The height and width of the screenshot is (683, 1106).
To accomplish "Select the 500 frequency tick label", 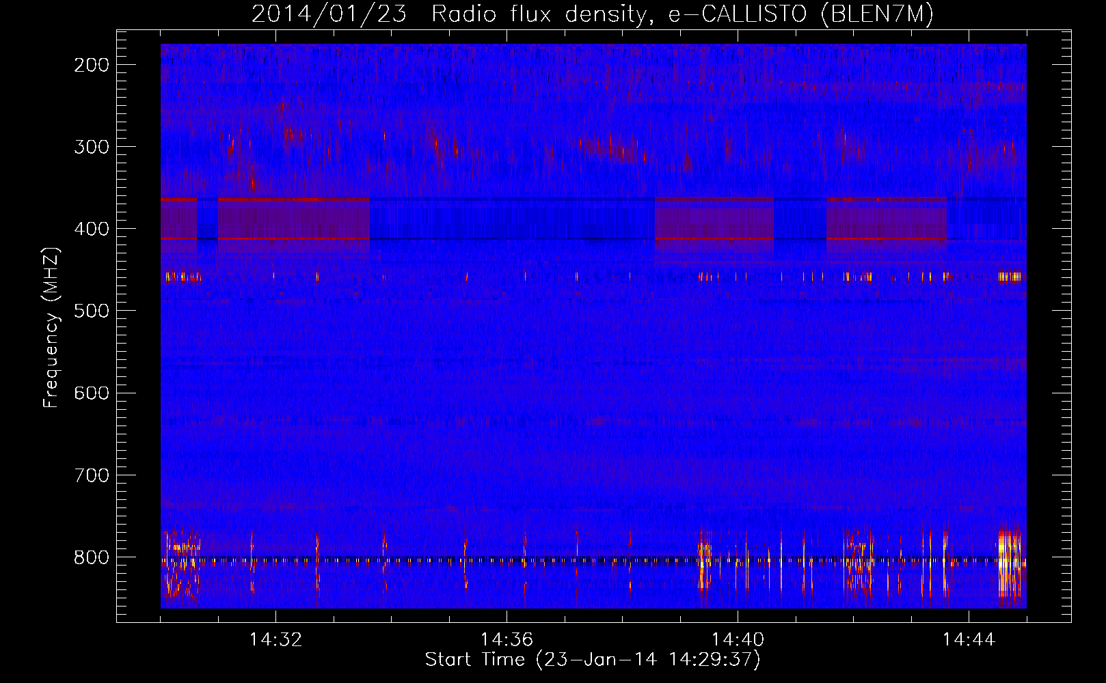I will coord(92,311).
